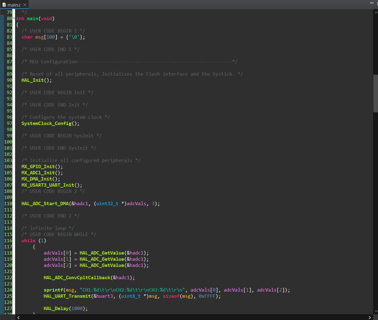This screenshot has height=320, width=378.
Task: Click the 'USER CODE BEGIN WHILE' comment
Action: point(59,235)
